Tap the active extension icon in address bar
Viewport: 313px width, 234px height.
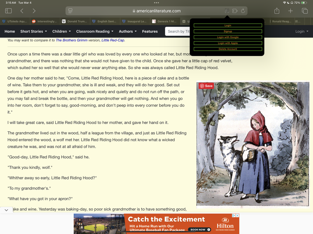click(x=227, y=11)
